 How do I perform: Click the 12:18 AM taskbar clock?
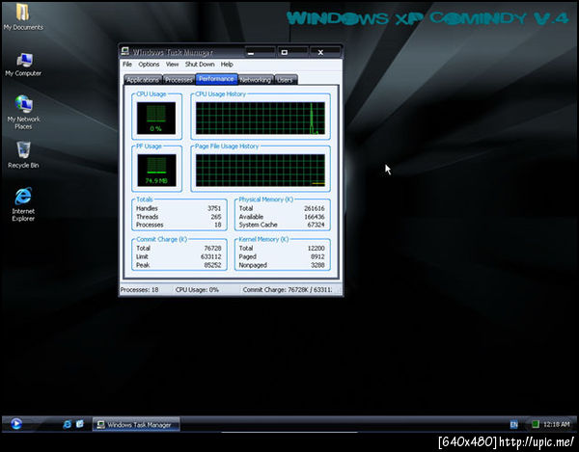click(556, 425)
